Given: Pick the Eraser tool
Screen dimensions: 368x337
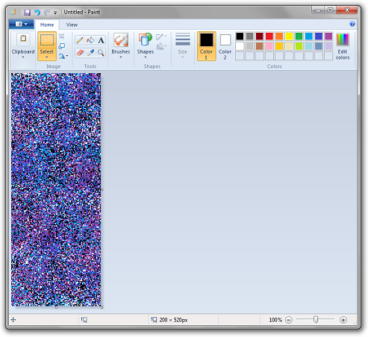Looking at the screenshot, I should [80, 52].
